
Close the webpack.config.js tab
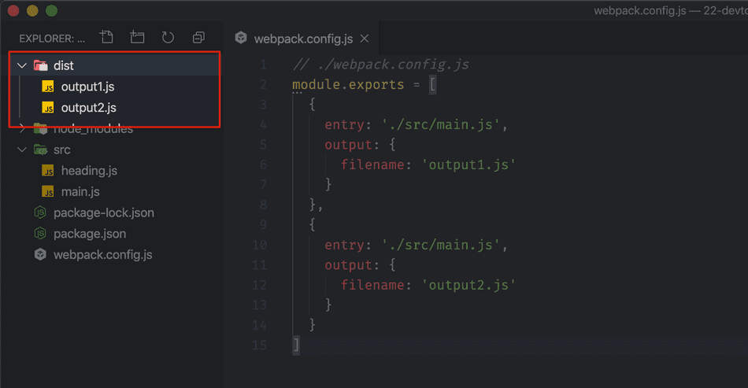point(365,39)
